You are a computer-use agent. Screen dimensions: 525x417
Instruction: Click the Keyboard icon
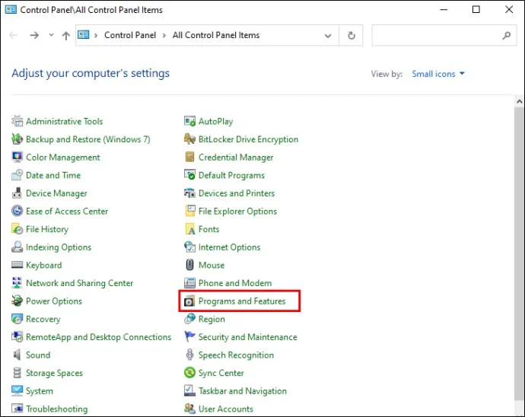pos(17,265)
